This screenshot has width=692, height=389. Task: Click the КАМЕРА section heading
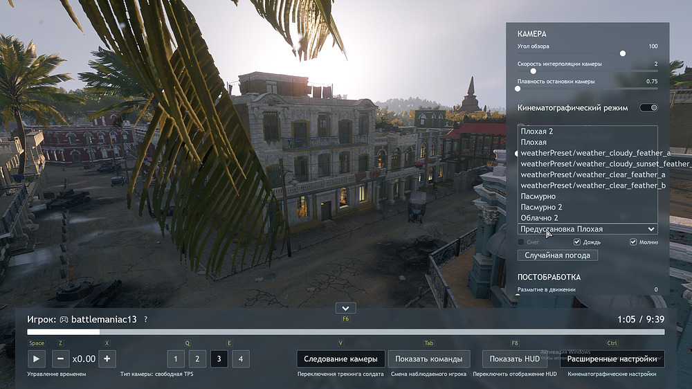coord(531,34)
